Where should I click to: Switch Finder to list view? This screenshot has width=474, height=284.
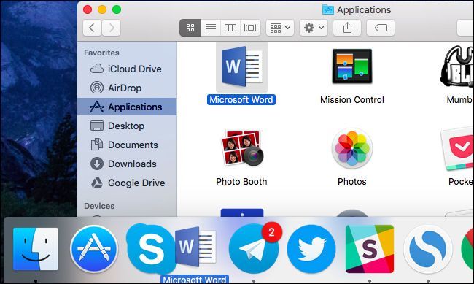pyautogui.click(x=211, y=28)
